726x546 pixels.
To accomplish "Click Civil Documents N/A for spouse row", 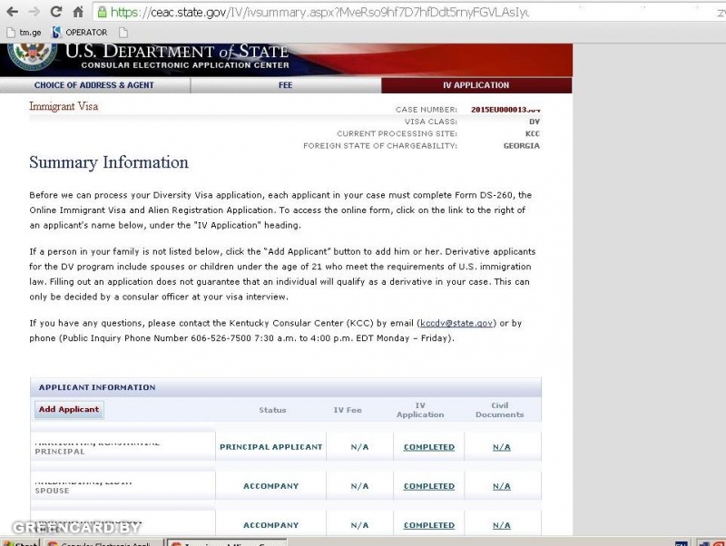I will (x=501, y=486).
